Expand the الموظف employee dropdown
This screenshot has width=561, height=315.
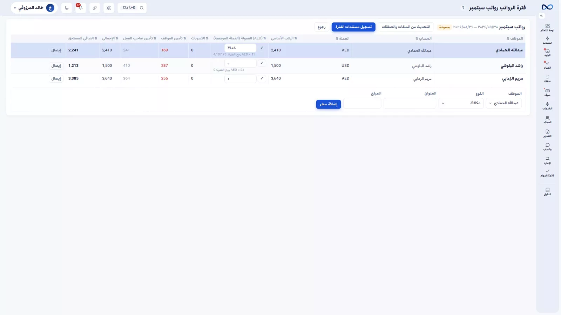point(503,103)
